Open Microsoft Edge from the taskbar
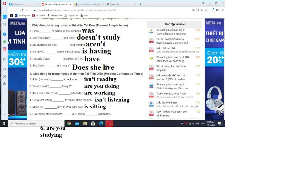The width and height of the screenshot is (300, 169). (101, 124)
